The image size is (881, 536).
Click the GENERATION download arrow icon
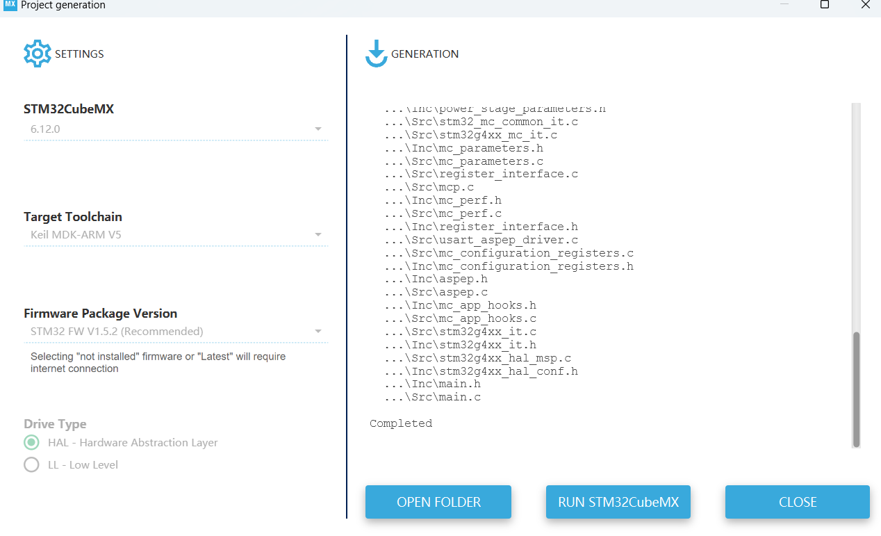pos(376,54)
